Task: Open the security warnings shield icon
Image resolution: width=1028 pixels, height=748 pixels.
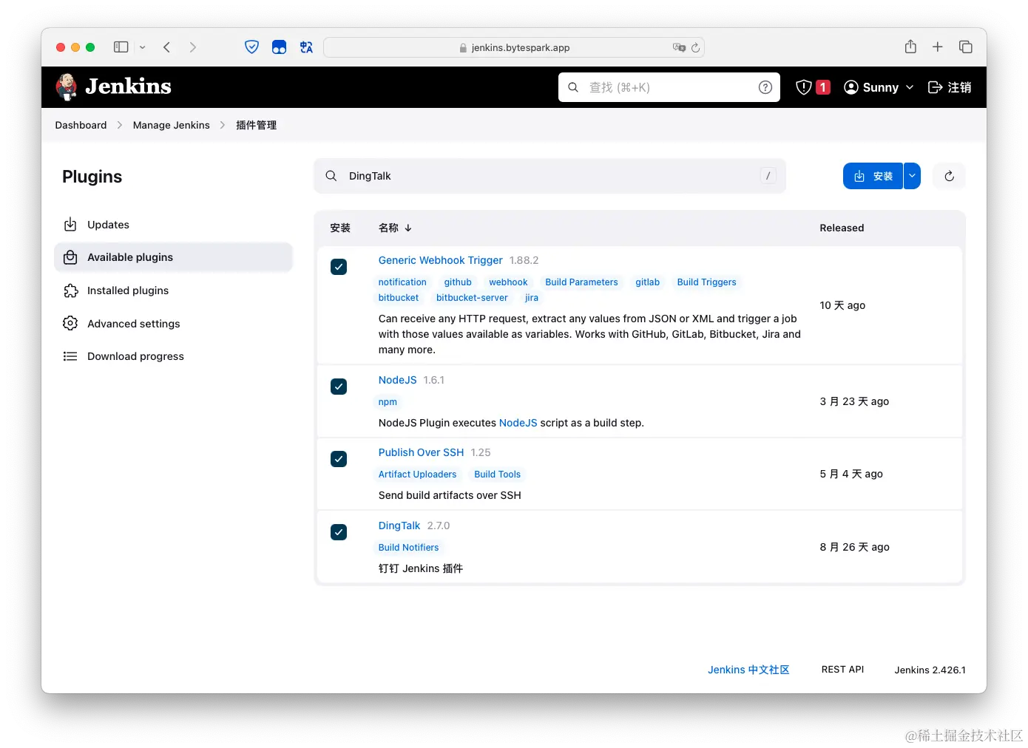Action: click(x=804, y=87)
